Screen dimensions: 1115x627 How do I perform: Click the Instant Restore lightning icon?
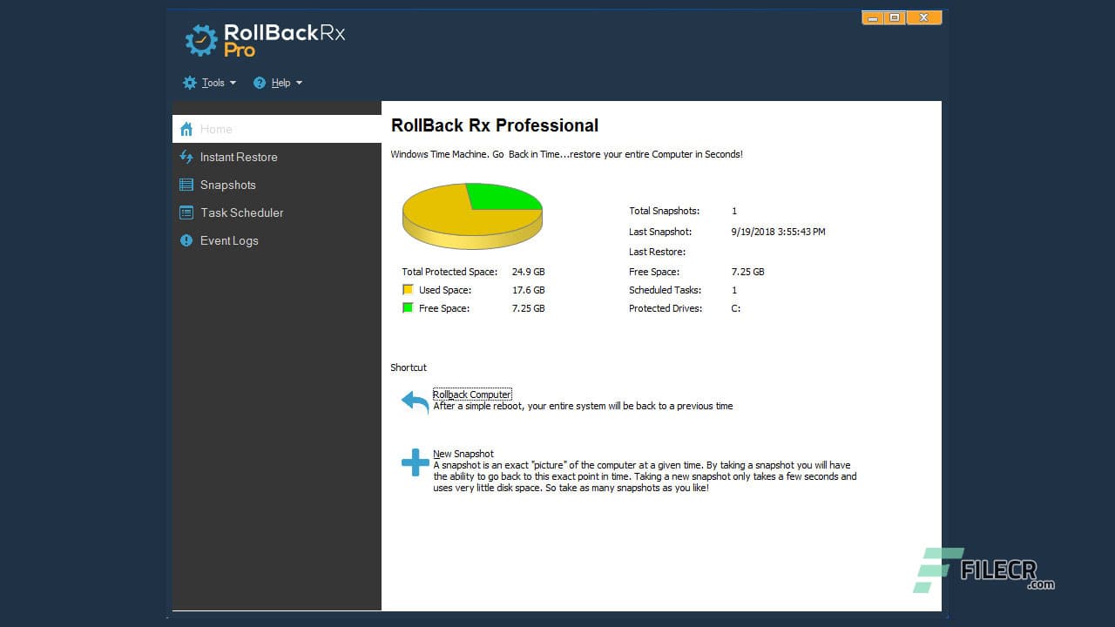tap(186, 157)
